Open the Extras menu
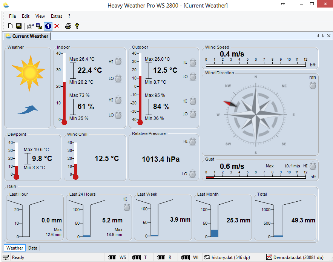Screen dimensions: 333x262 point(57,16)
